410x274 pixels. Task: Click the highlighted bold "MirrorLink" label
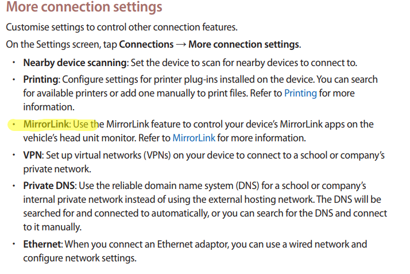[x=47, y=124]
